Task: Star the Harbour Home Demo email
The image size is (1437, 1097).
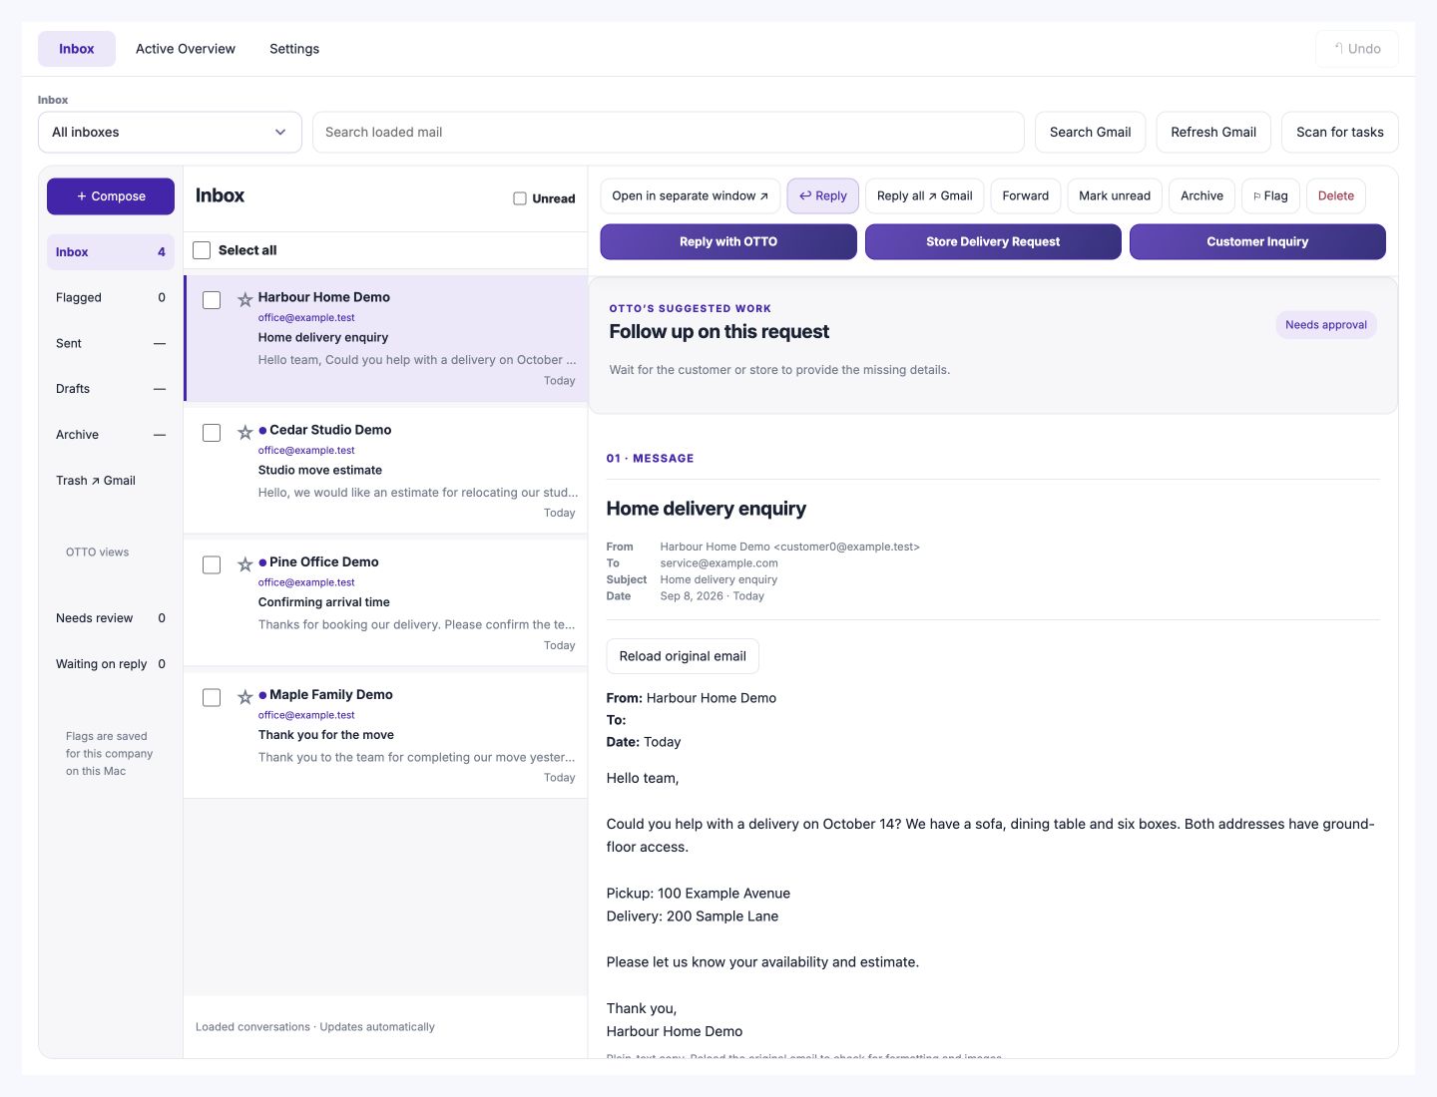Action: coord(244,299)
